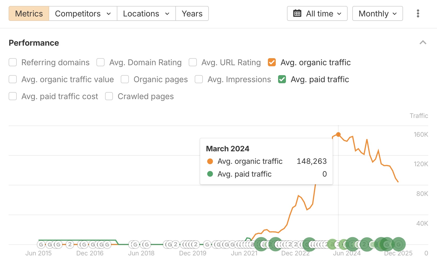Click the leftmost G update marker near Jun 2015

pos(41,244)
